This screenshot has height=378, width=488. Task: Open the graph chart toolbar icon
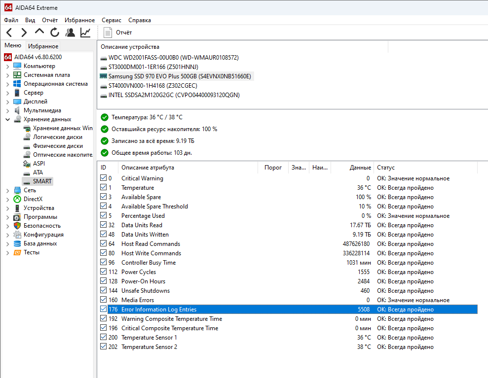coord(85,33)
